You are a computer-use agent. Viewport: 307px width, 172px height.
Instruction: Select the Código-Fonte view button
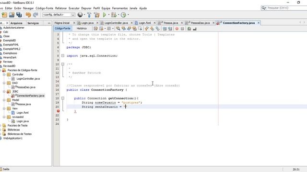tap(62, 29)
